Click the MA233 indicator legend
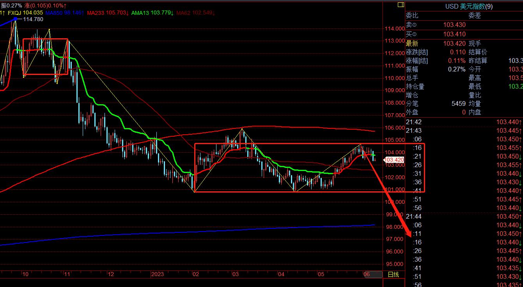 (108, 13)
